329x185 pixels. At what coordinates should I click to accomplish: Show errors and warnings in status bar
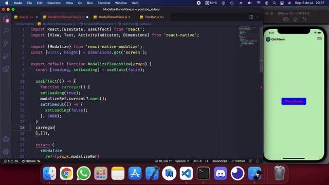pyautogui.click(x=11, y=161)
